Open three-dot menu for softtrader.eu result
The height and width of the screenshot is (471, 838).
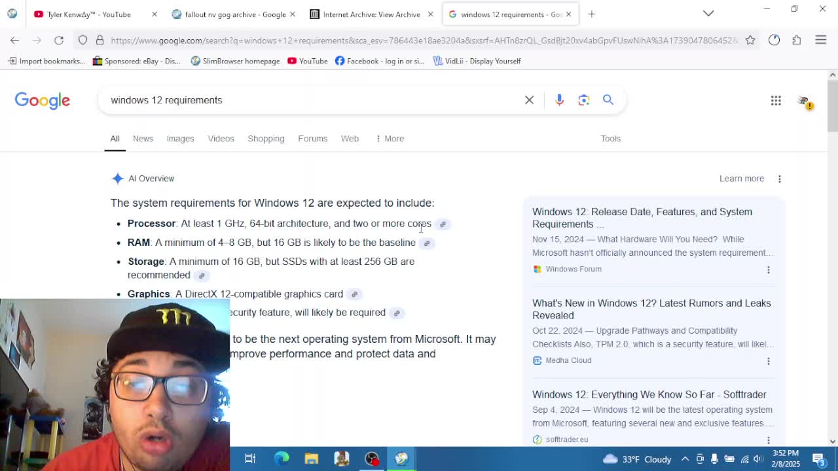point(769,440)
